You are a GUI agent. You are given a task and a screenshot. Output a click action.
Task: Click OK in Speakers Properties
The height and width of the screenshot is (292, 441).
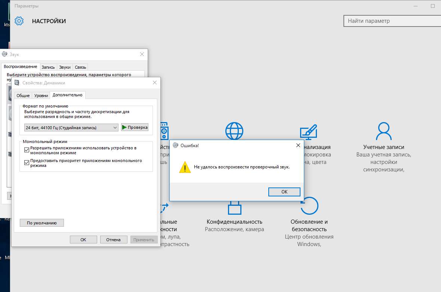pyautogui.click(x=83, y=240)
